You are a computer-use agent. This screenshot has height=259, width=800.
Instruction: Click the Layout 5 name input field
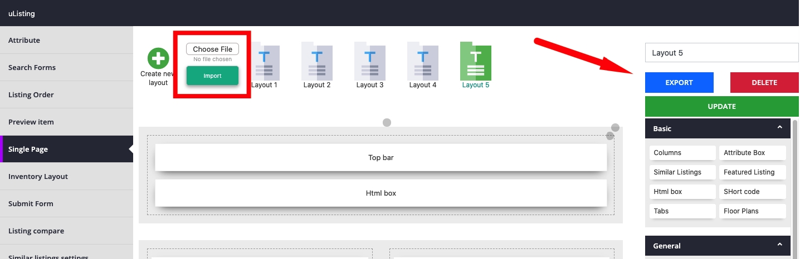click(721, 53)
